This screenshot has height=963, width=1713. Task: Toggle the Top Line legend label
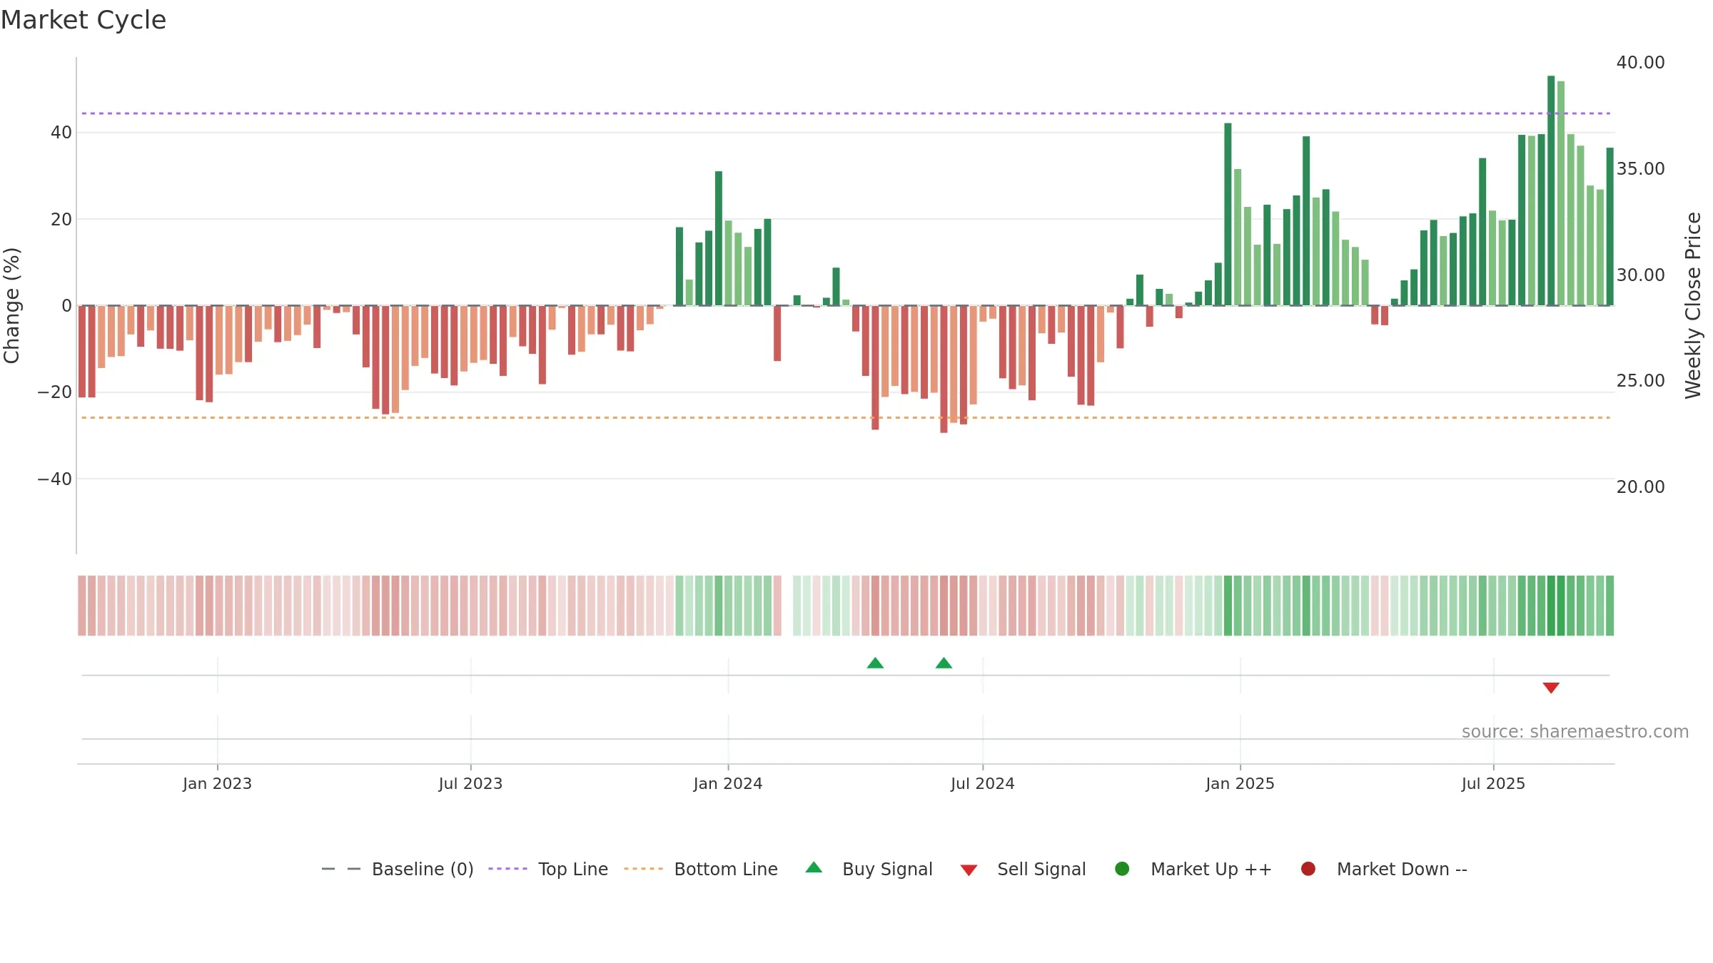point(573,870)
